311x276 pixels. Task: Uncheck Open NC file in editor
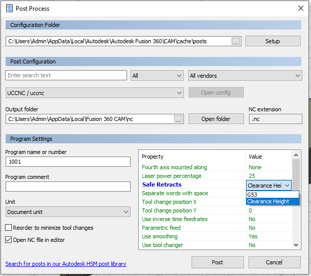coord(9,240)
